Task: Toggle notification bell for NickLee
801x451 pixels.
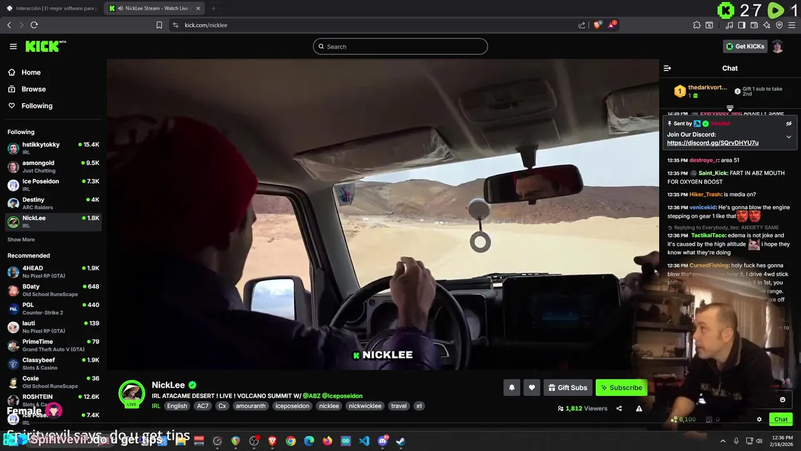Action: point(511,388)
